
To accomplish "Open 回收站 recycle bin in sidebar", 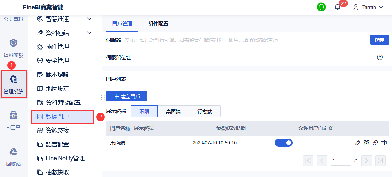I will coord(13,157).
